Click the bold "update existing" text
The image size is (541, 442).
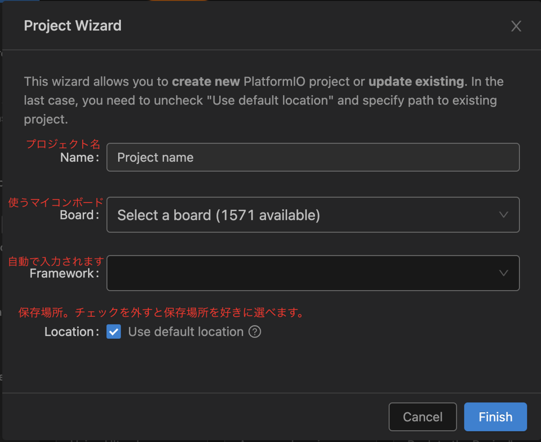point(416,82)
